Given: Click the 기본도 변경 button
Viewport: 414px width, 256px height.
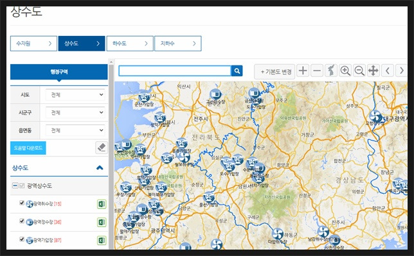Looking at the screenshot, I should coord(274,72).
